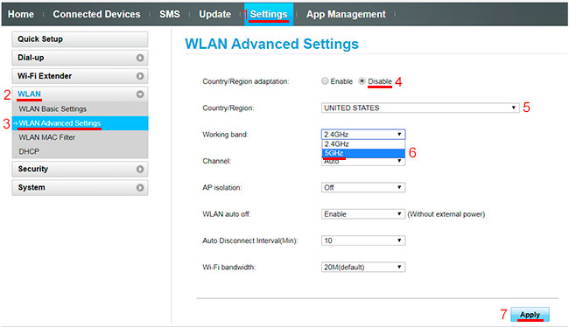Open the Channel dropdown
This screenshot has height=327, width=569.
tap(363, 162)
